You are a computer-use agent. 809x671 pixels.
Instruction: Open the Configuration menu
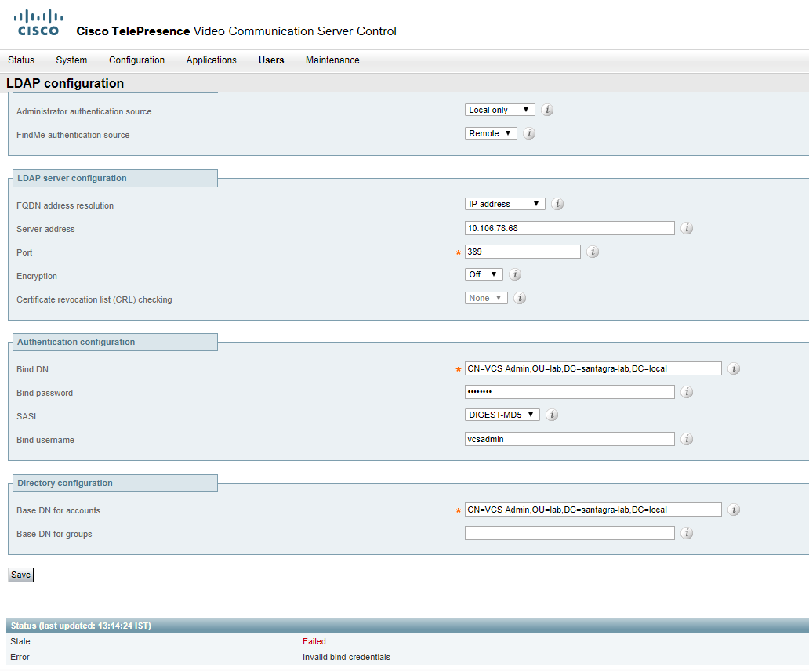(136, 60)
